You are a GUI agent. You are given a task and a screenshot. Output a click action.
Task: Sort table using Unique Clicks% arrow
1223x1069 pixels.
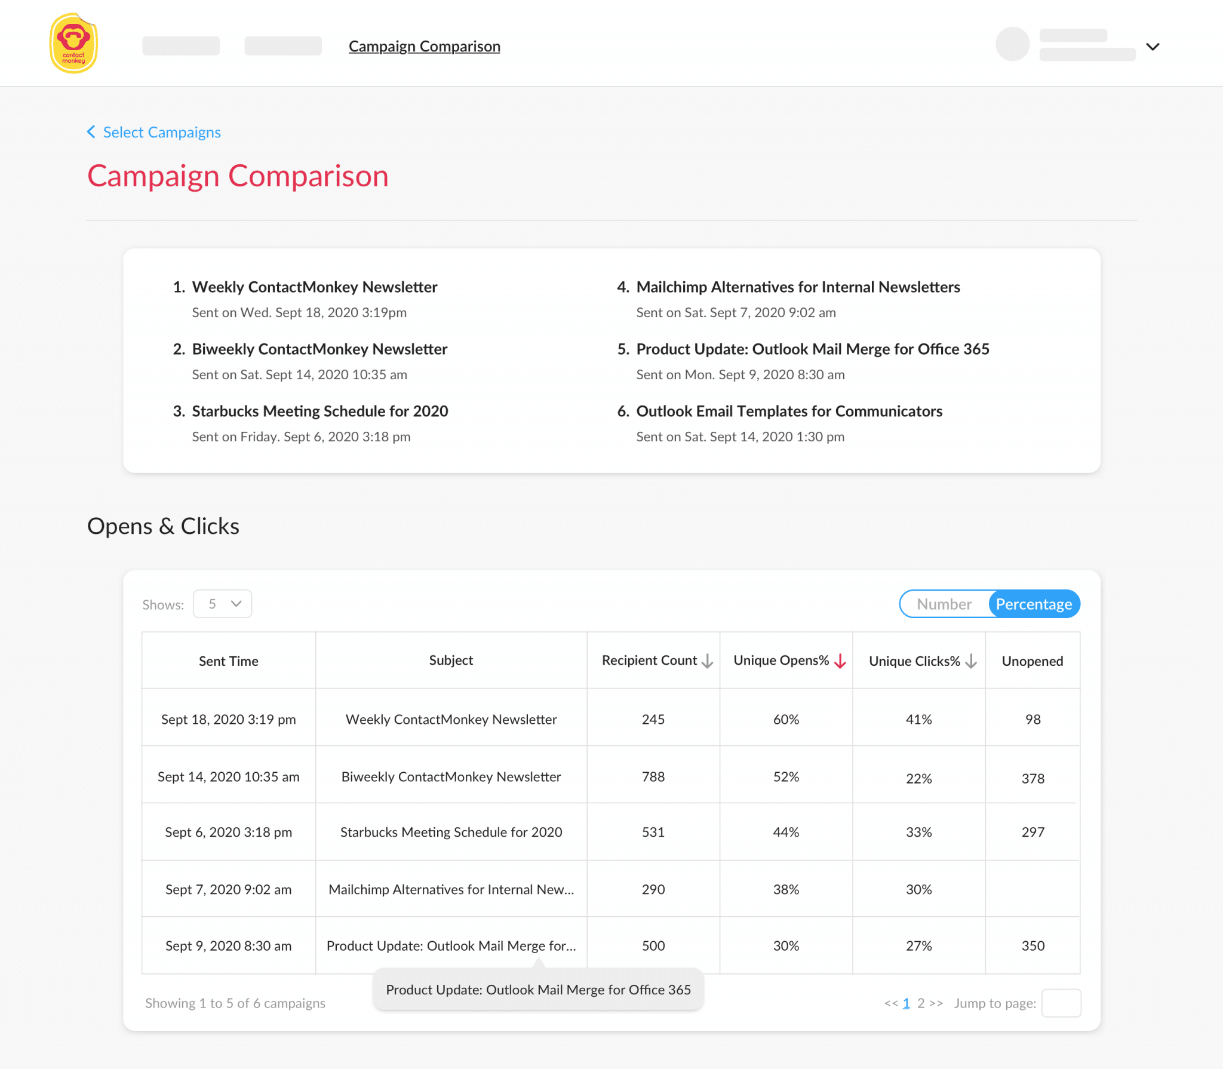pyautogui.click(x=970, y=662)
